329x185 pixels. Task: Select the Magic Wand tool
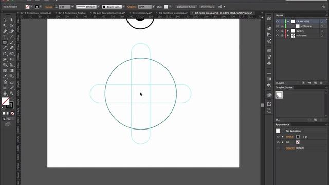(5, 26)
